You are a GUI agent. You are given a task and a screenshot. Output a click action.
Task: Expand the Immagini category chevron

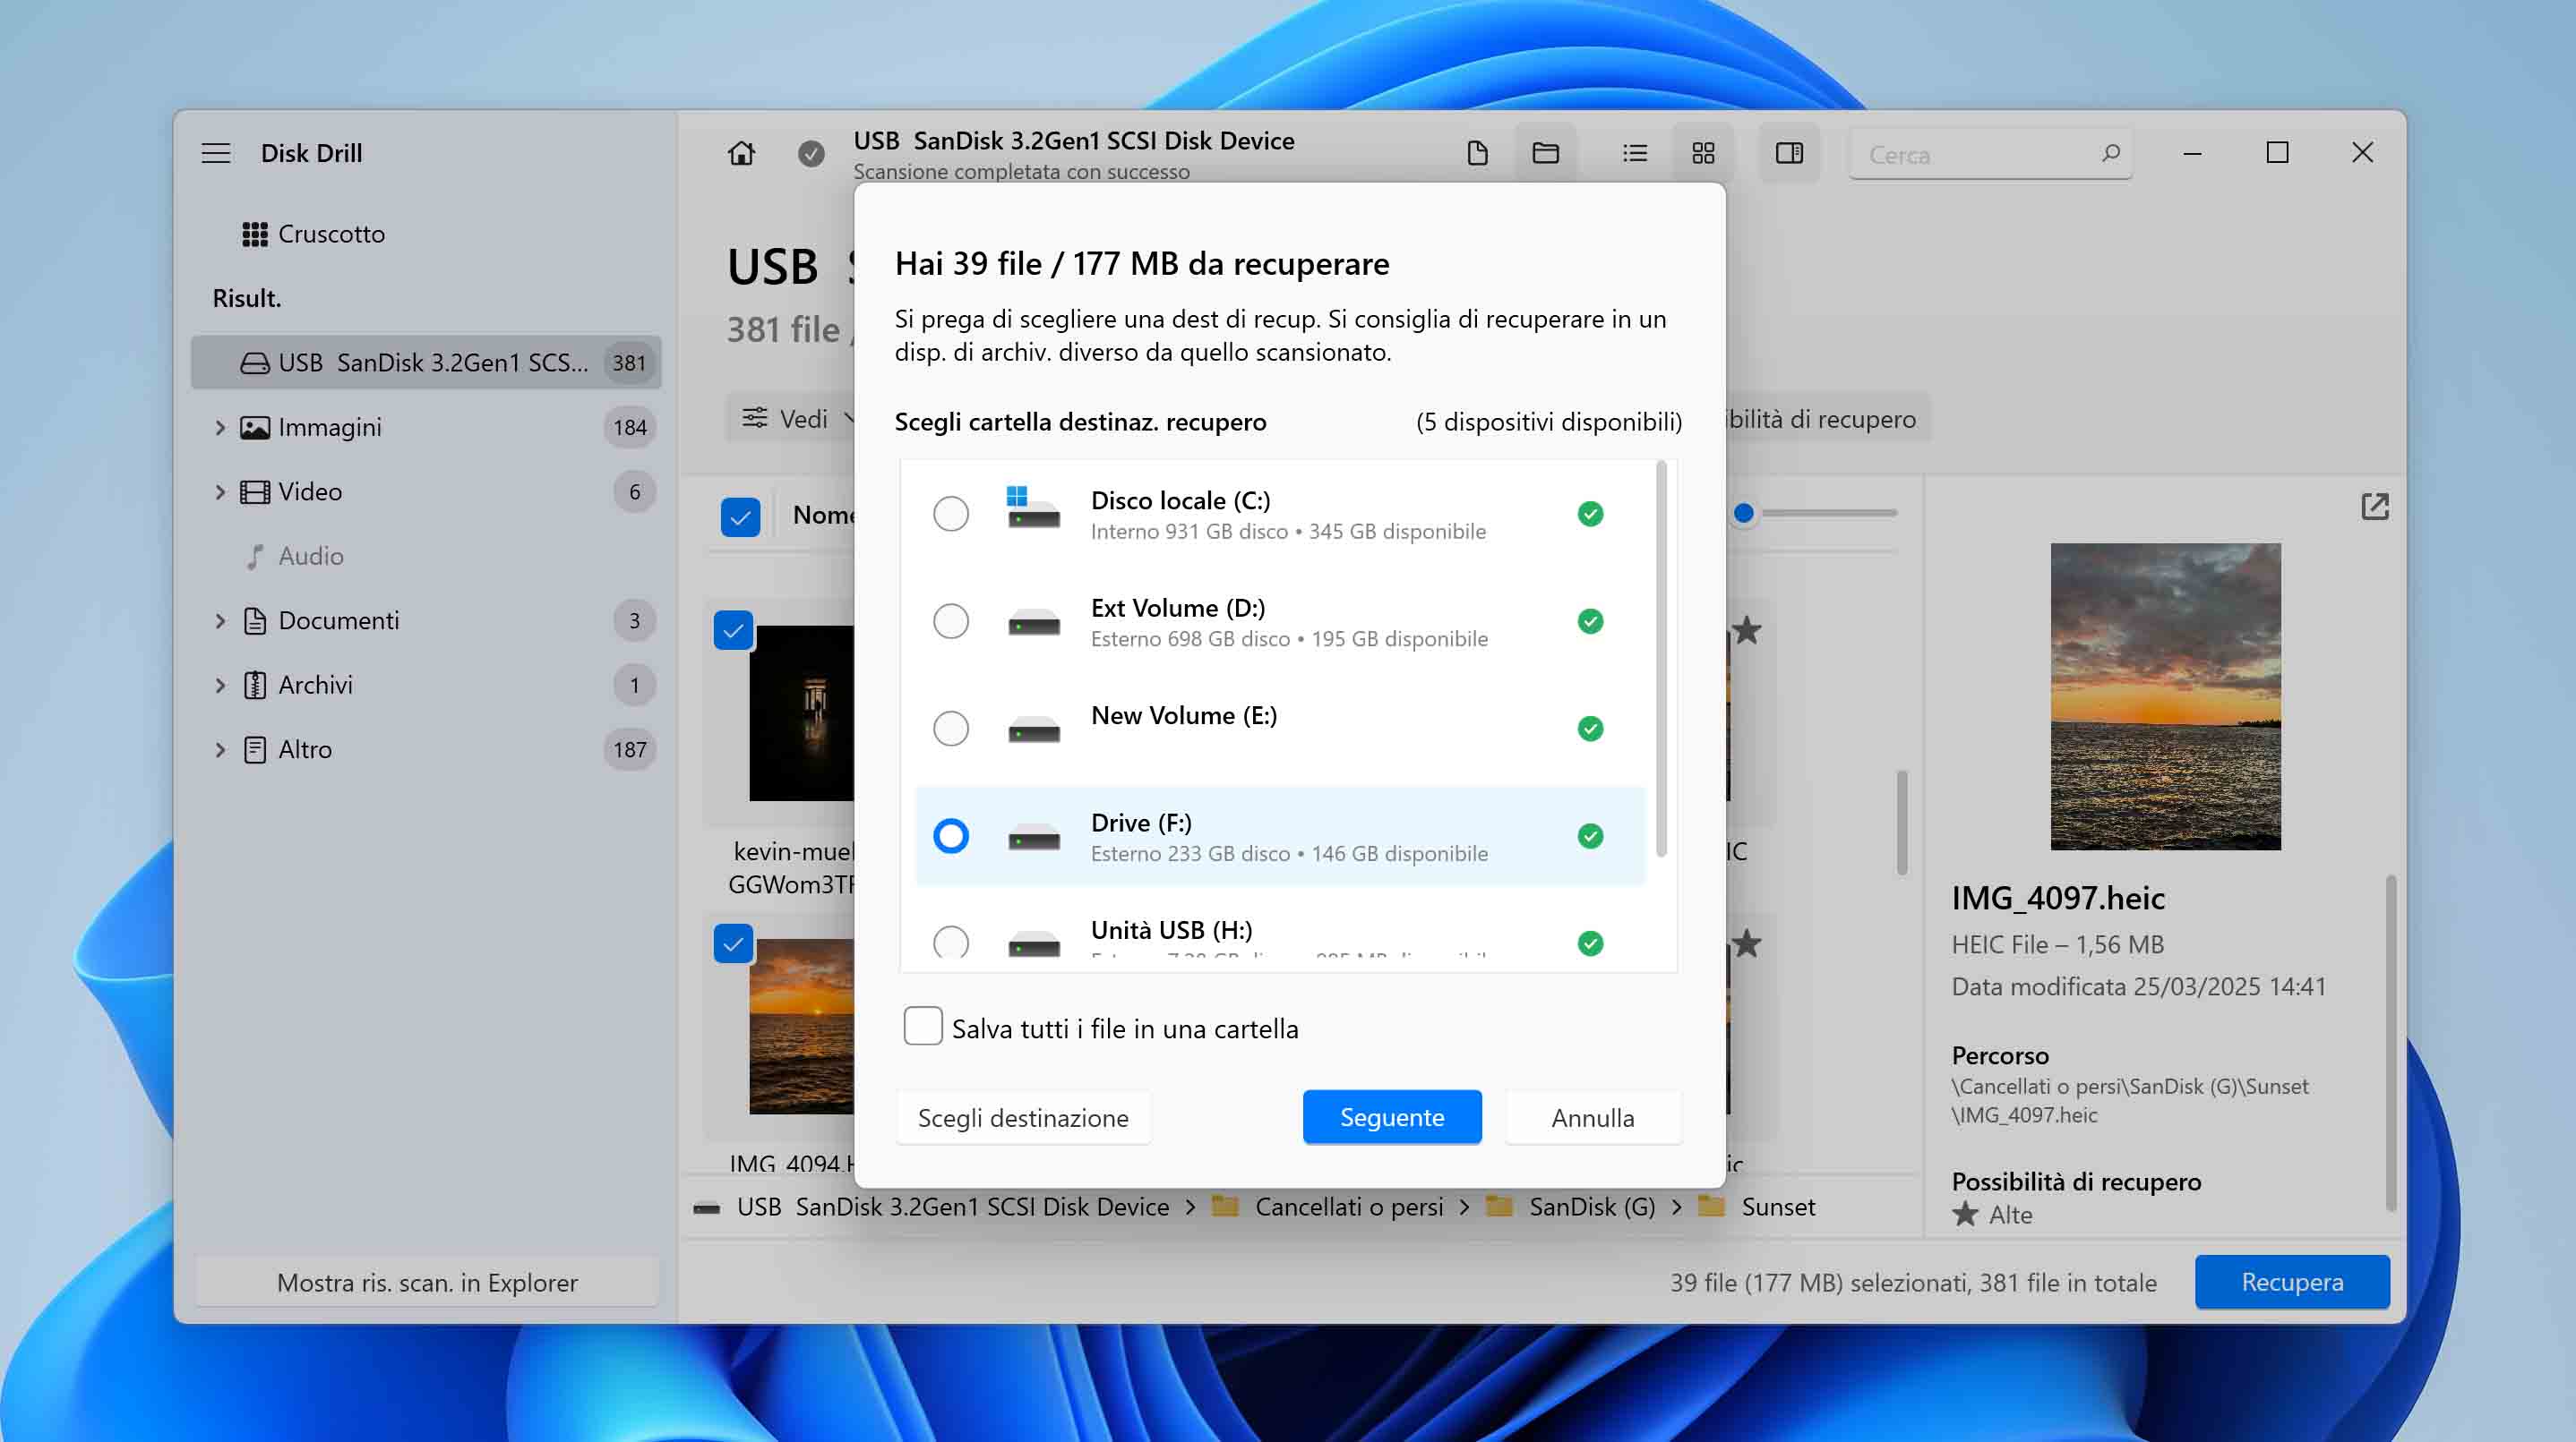pyautogui.click(x=220, y=428)
